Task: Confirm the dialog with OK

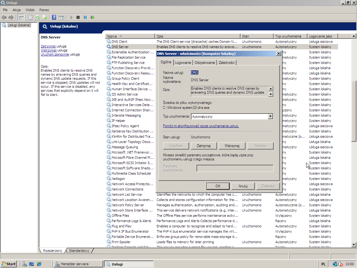Action: coord(218,186)
